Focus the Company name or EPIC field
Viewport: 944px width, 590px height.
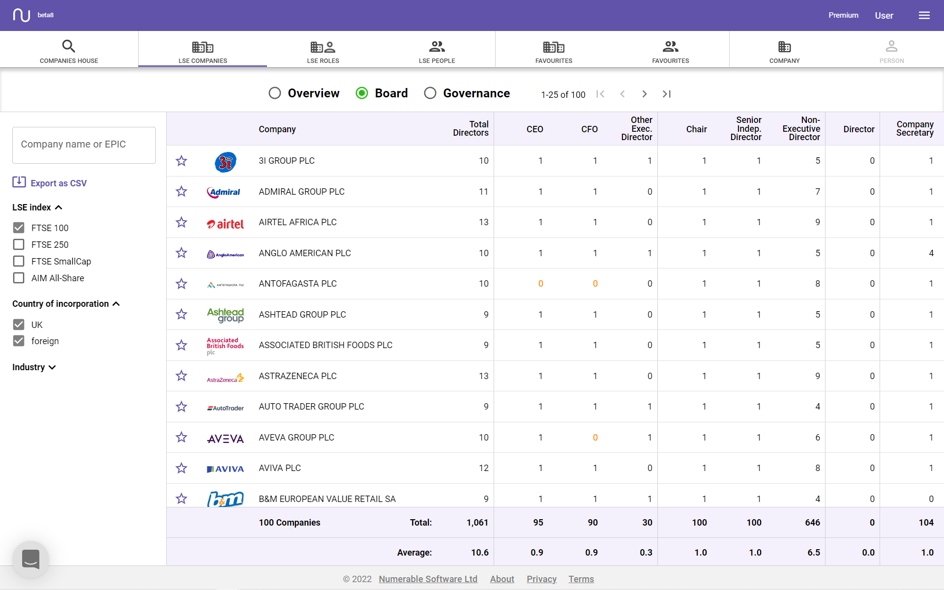click(x=84, y=145)
